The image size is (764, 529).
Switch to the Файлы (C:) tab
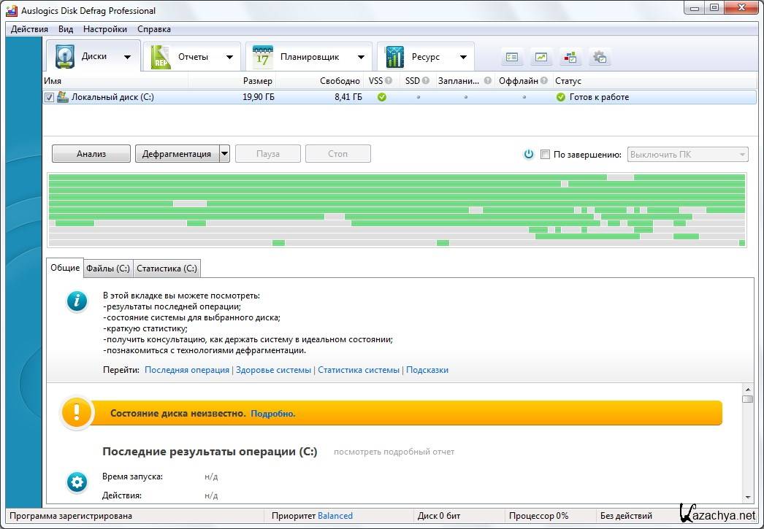[x=107, y=269]
